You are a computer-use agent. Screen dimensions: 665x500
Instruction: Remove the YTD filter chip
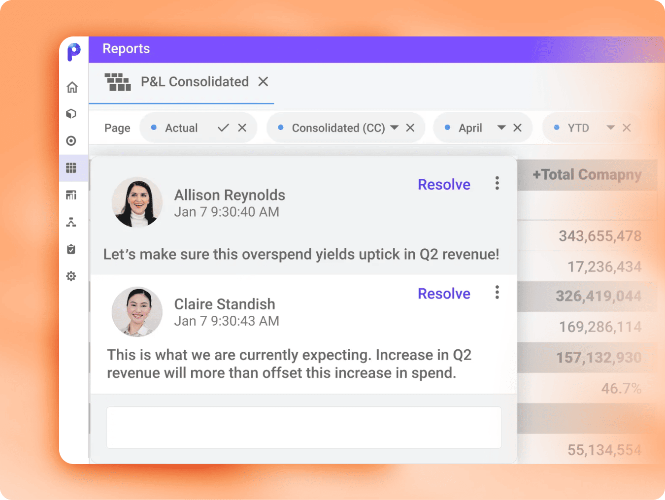(x=627, y=128)
